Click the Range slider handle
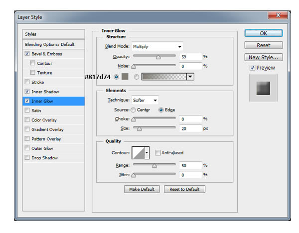Image resolution: width=299 pixels, height=233 pixels. coord(154,166)
